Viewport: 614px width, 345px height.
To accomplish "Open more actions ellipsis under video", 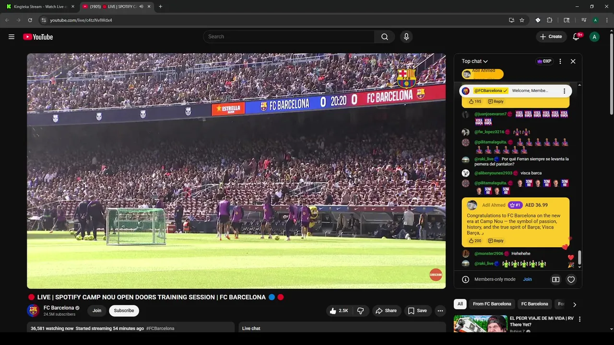I will pyautogui.click(x=440, y=311).
